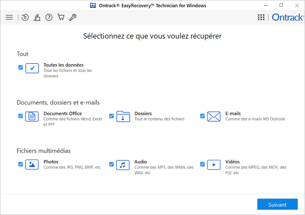305x215 pixels.
Task: Toggle the Photos checkbox
Action: pos(20,164)
